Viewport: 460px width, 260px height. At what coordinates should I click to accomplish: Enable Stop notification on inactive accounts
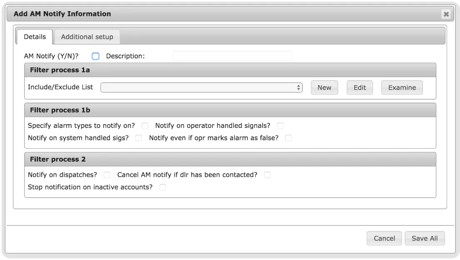click(162, 187)
